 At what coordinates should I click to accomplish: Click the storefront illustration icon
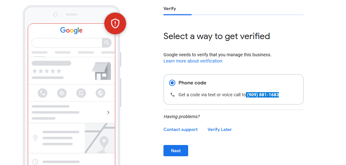tap(102, 71)
